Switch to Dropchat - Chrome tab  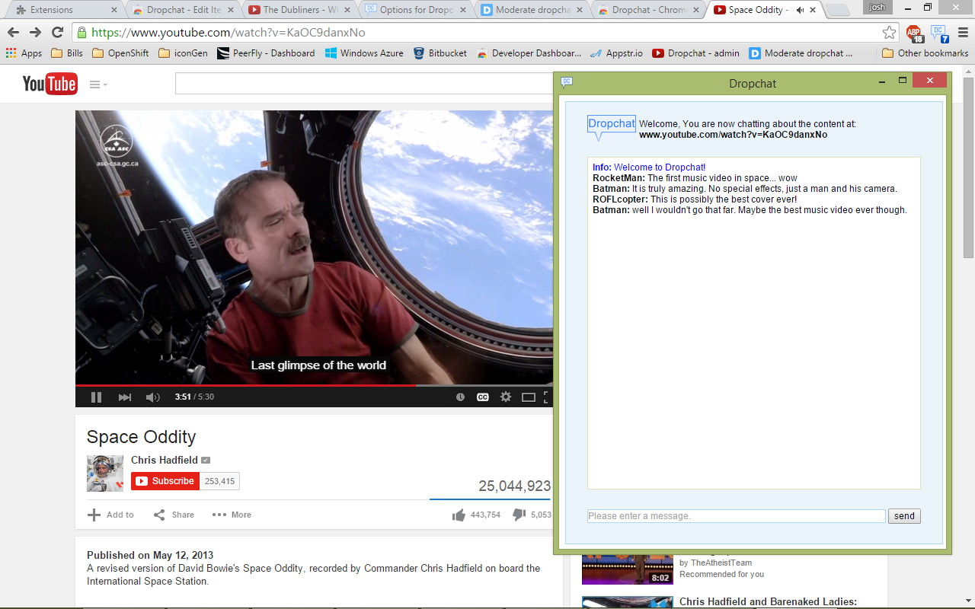[650, 10]
